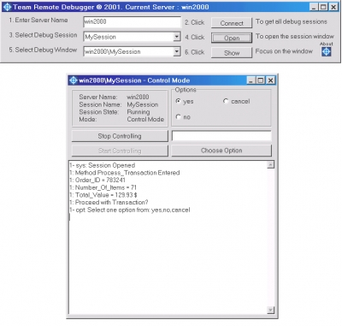Minimize the Team Remote Debugger window
The height and width of the screenshot is (326, 342).
click(x=314, y=7)
